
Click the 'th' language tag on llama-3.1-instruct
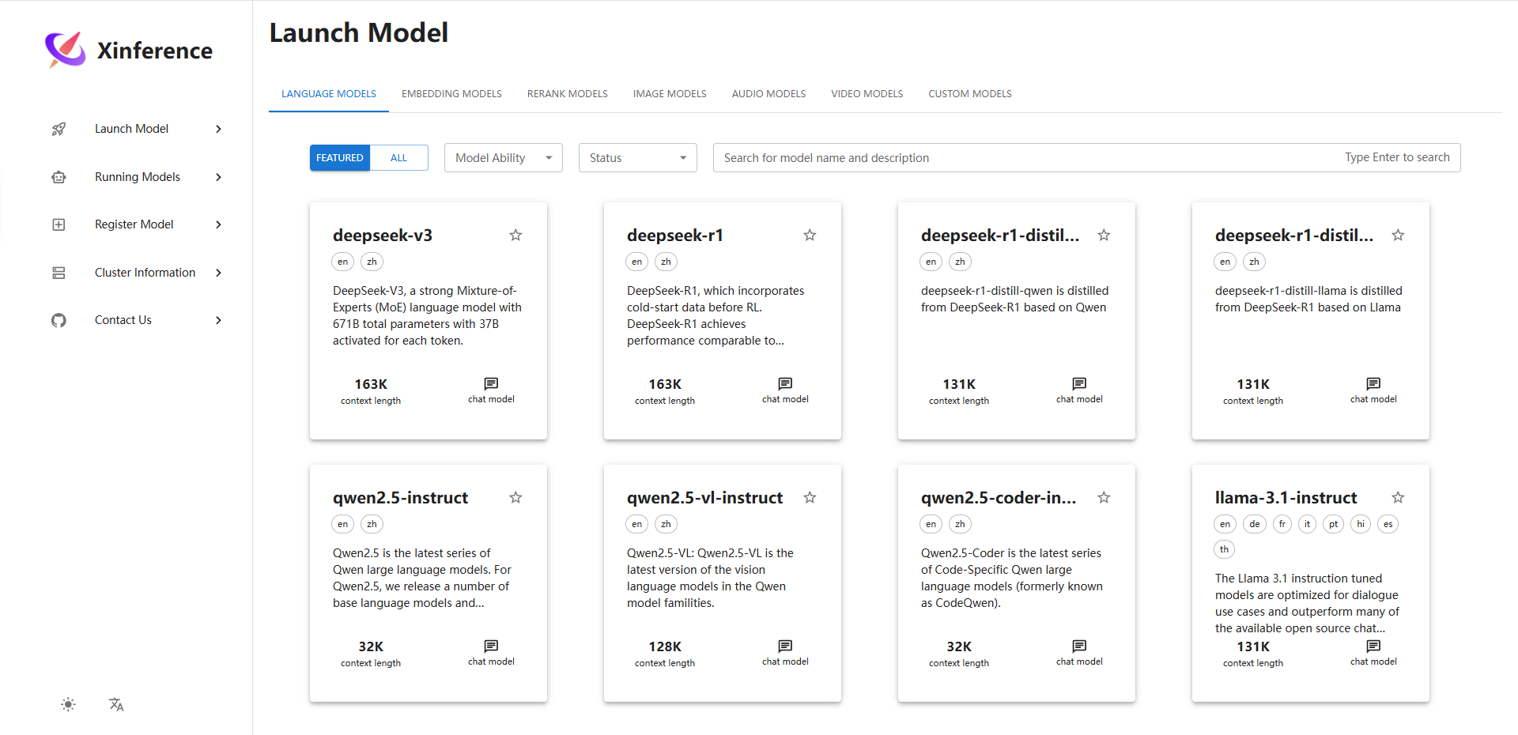click(1224, 549)
